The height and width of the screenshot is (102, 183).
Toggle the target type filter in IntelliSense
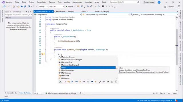[60, 82]
